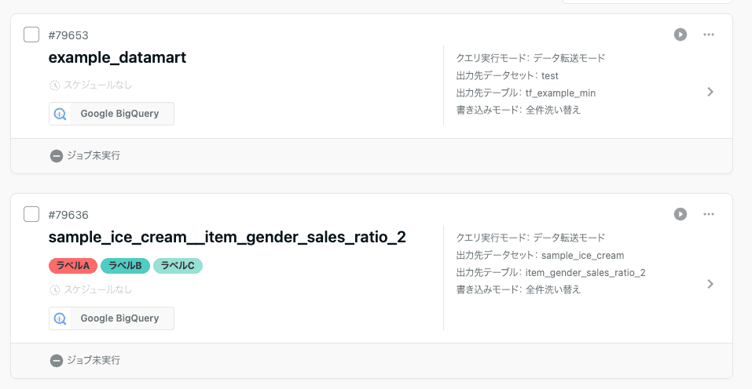Select the checkbox for #79653
The height and width of the screenshot is (389, 752).
tap(31, 35)
